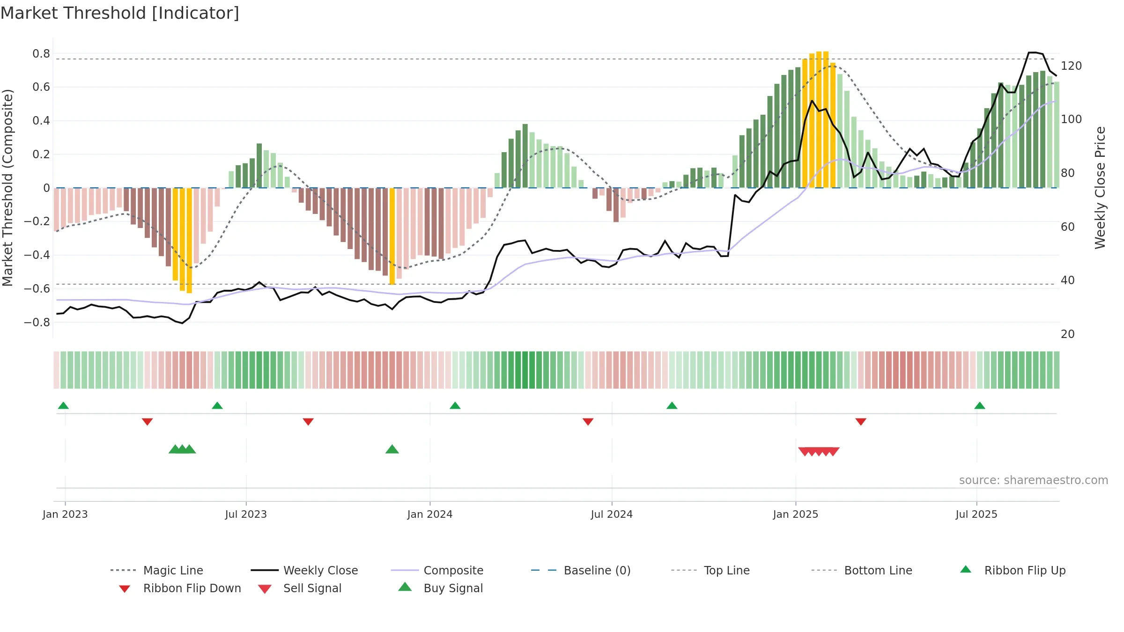Click the 20 tick on right axis
Image resolution: width=1124 pixels, height=632 pixels.
tap(1068, 334)
